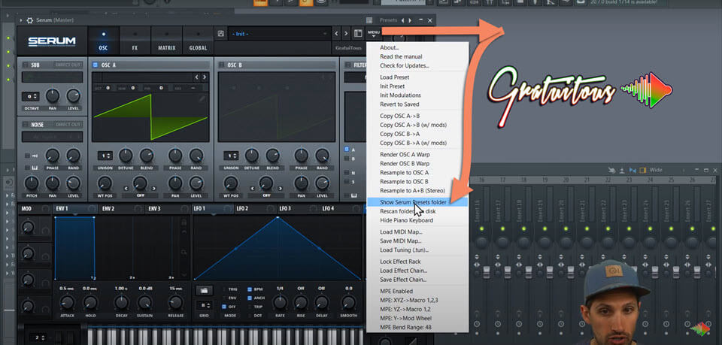Open the Serum MENU dropdown
The image size is (722, 345).
[x=373, y=33]
